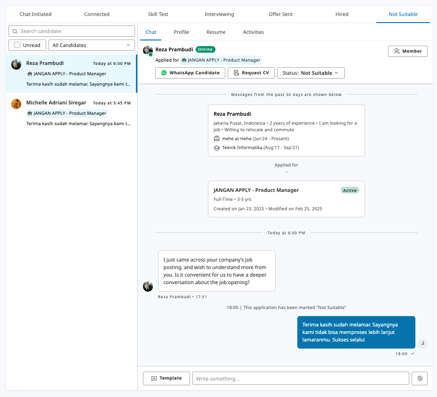437x397 pixels.
Task: Open the Profile tab
Action: tap(181, 32)
